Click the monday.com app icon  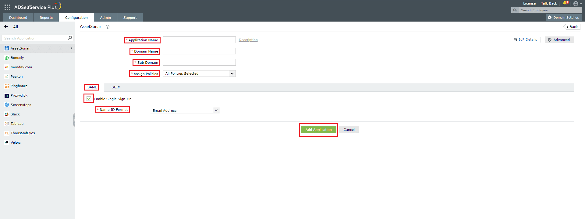pyautogui.click(x=7, y=67)
